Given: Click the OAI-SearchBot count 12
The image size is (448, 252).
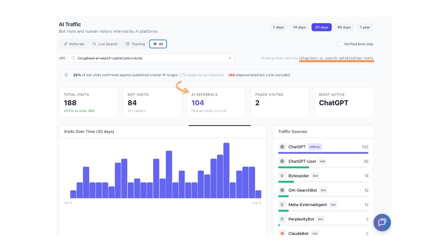Looking at the screenshot, I should point(366,190).
